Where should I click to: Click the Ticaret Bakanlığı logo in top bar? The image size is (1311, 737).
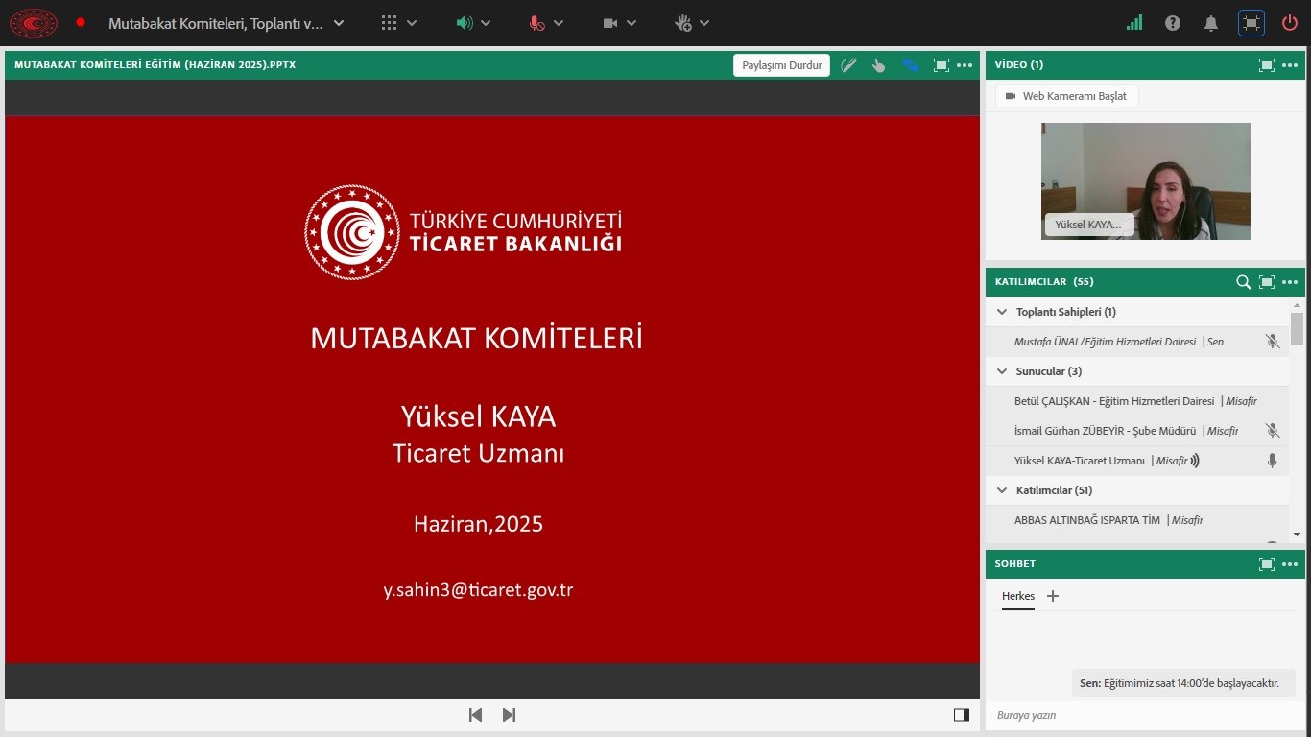click(x=34, y=23)
